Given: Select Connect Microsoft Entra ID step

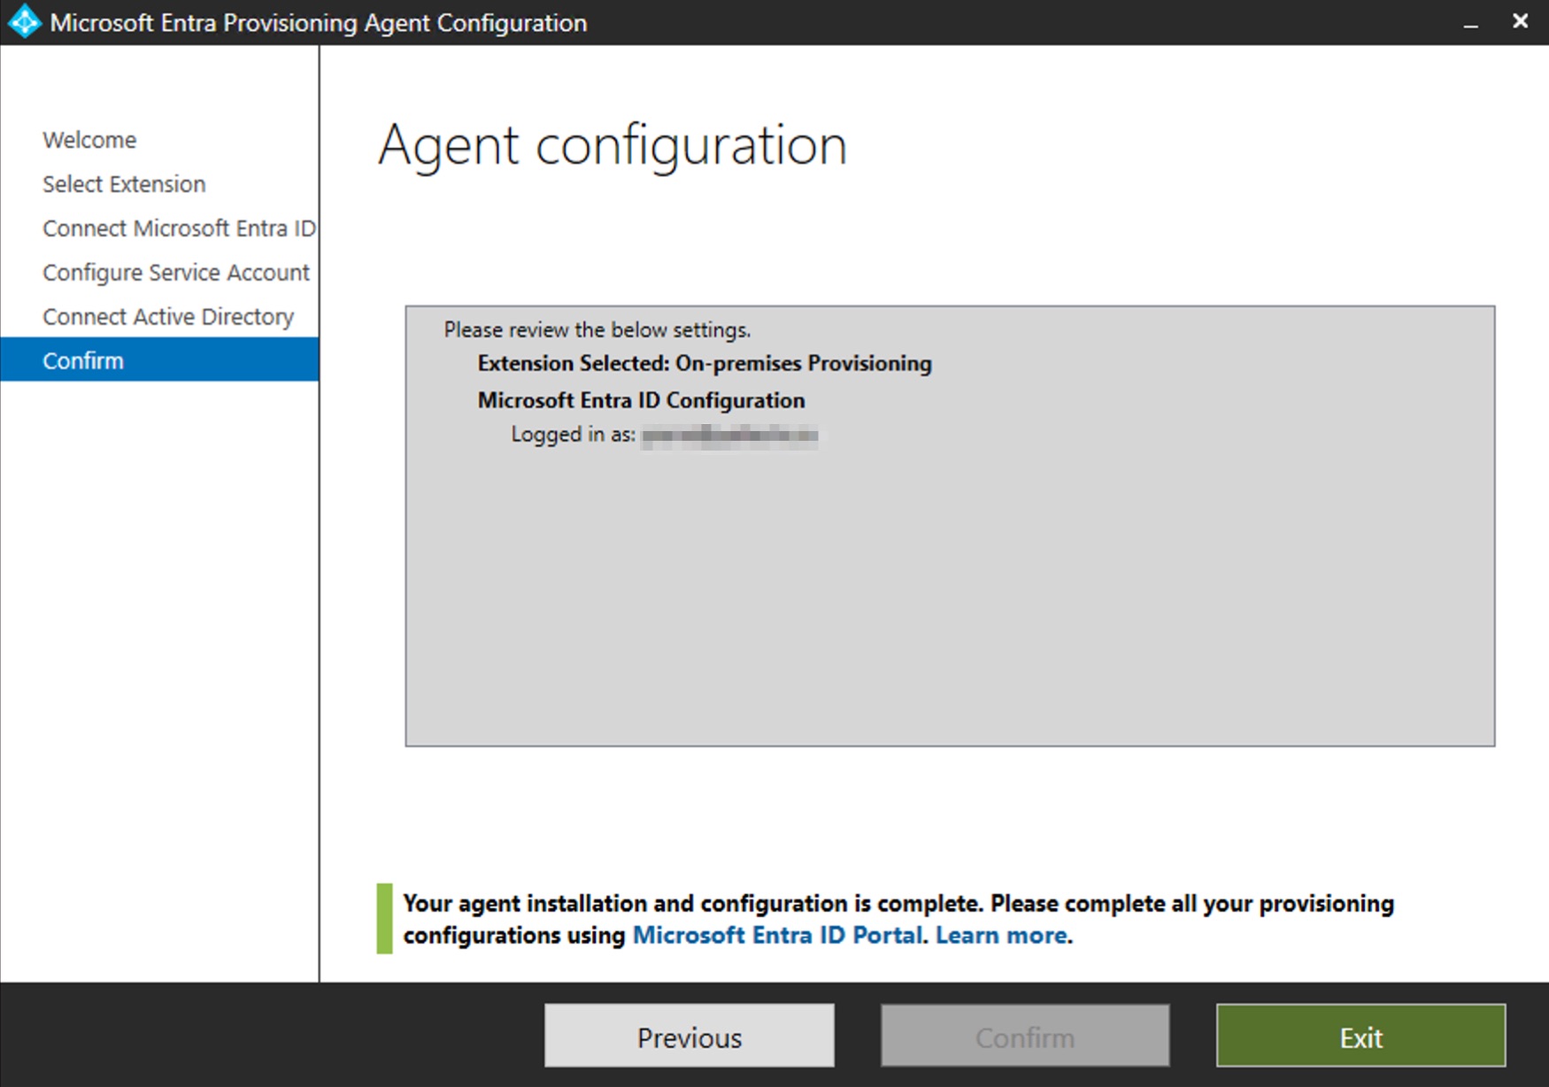Looking at the screenshot, I should [x=177, y=227].
